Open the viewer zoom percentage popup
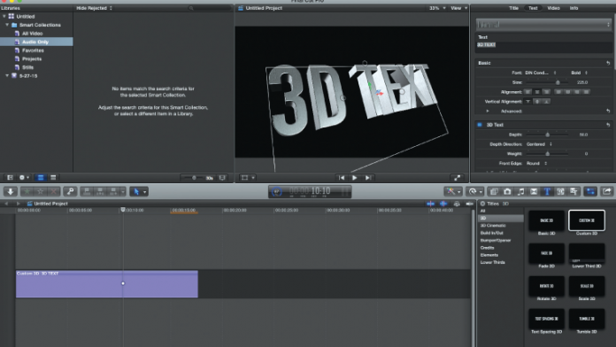 click(437, 8)
